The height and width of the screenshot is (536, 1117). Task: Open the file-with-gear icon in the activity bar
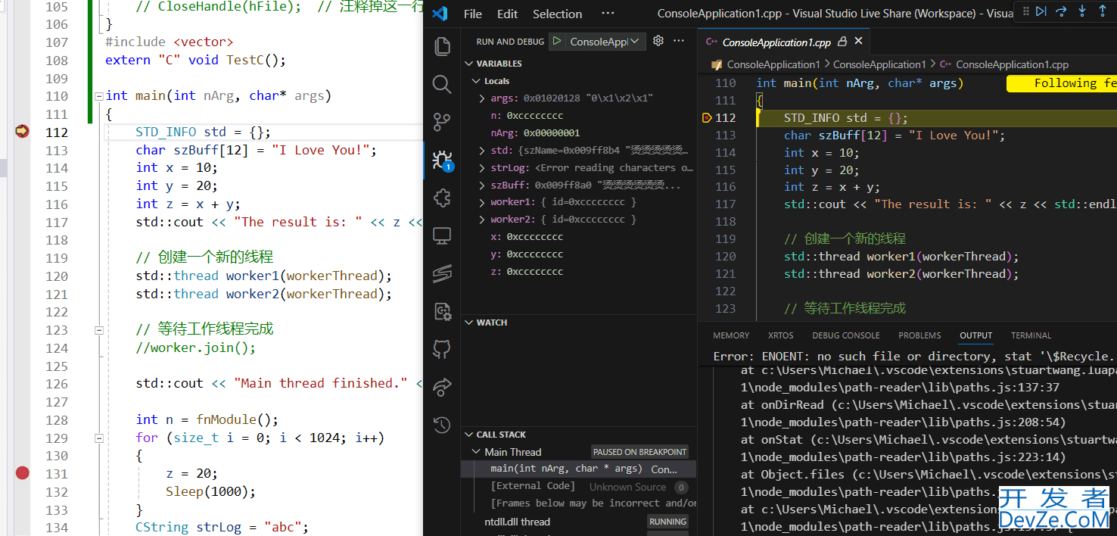[442, 311]
